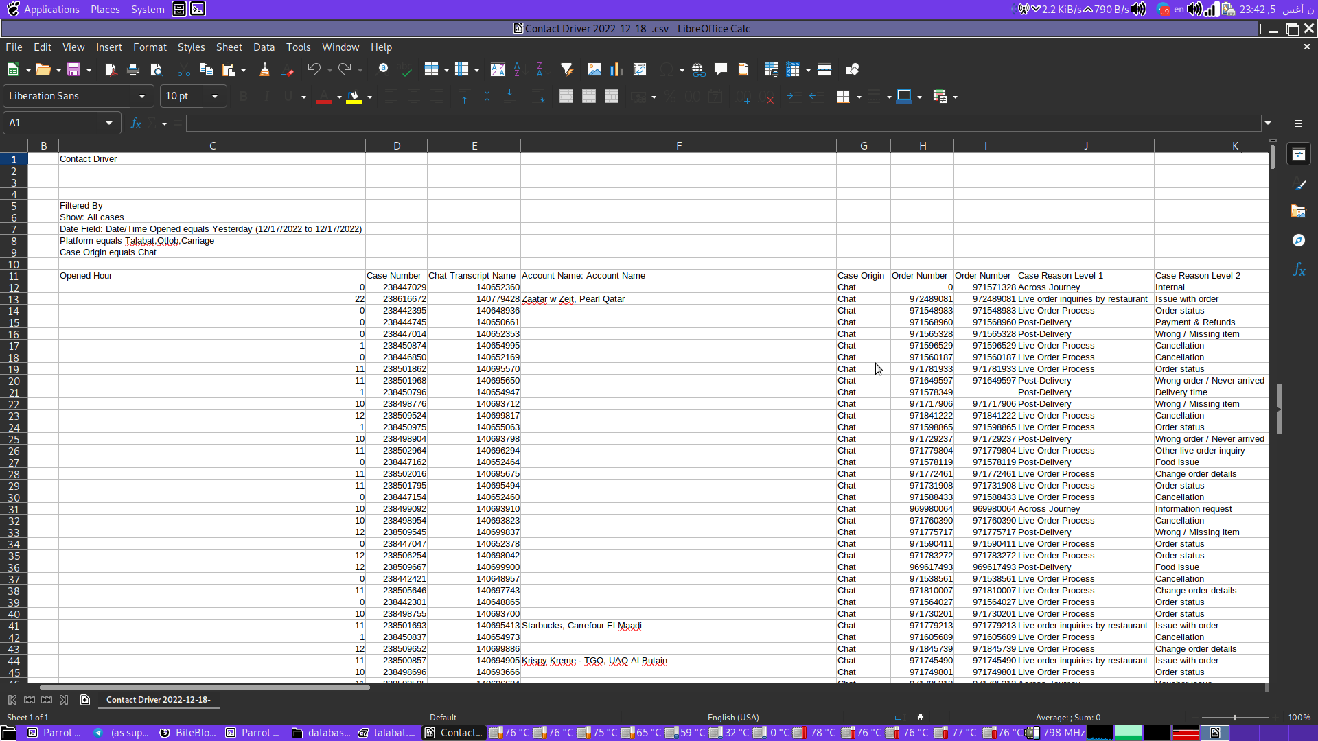Open Print Preview from toolbar
This screenshot has height=741, width=1318.
coord(156,69)
